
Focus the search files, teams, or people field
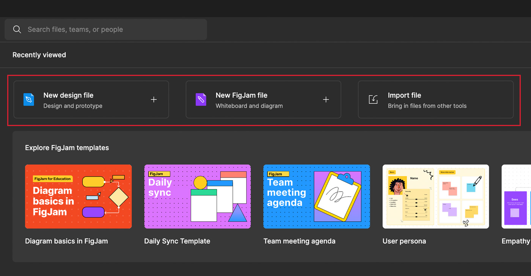point(106,30)
